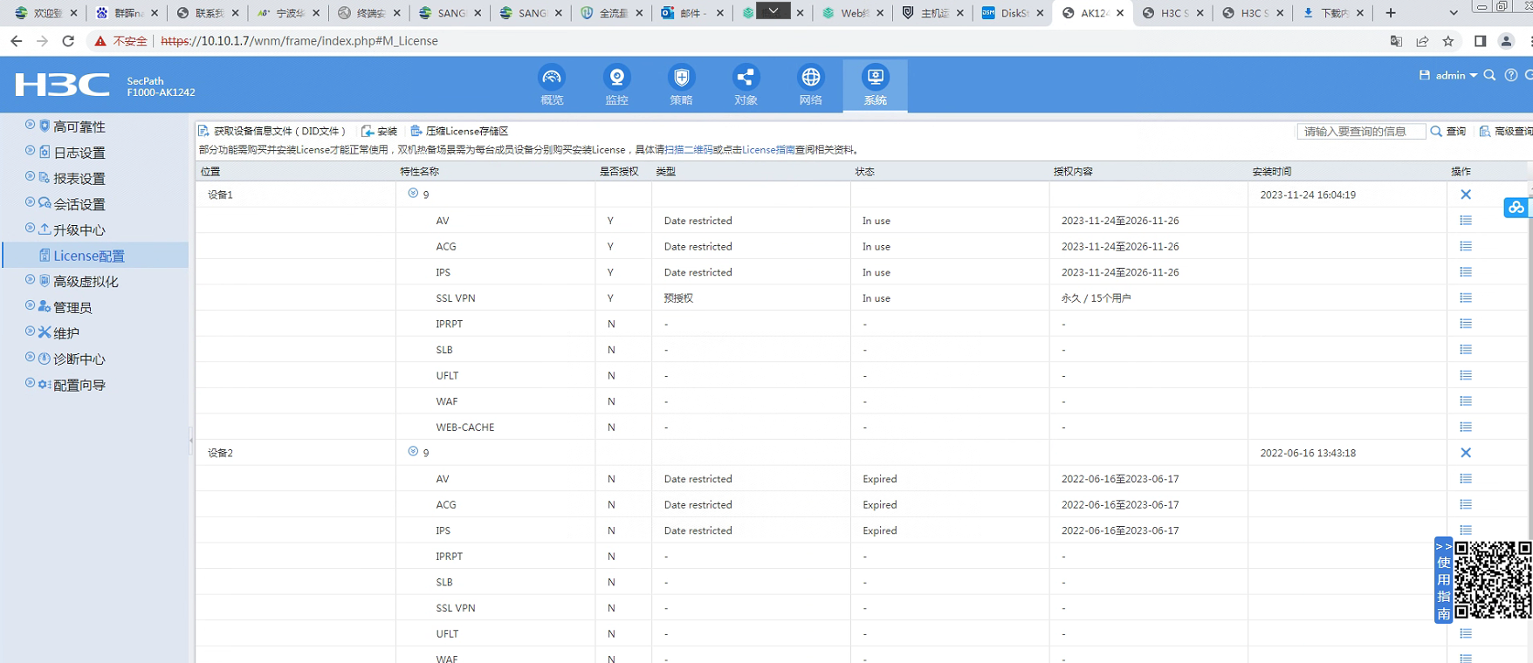Collapse the 设备2 feature group
This screenshot has width=1533, height=663.
point(413,452)
